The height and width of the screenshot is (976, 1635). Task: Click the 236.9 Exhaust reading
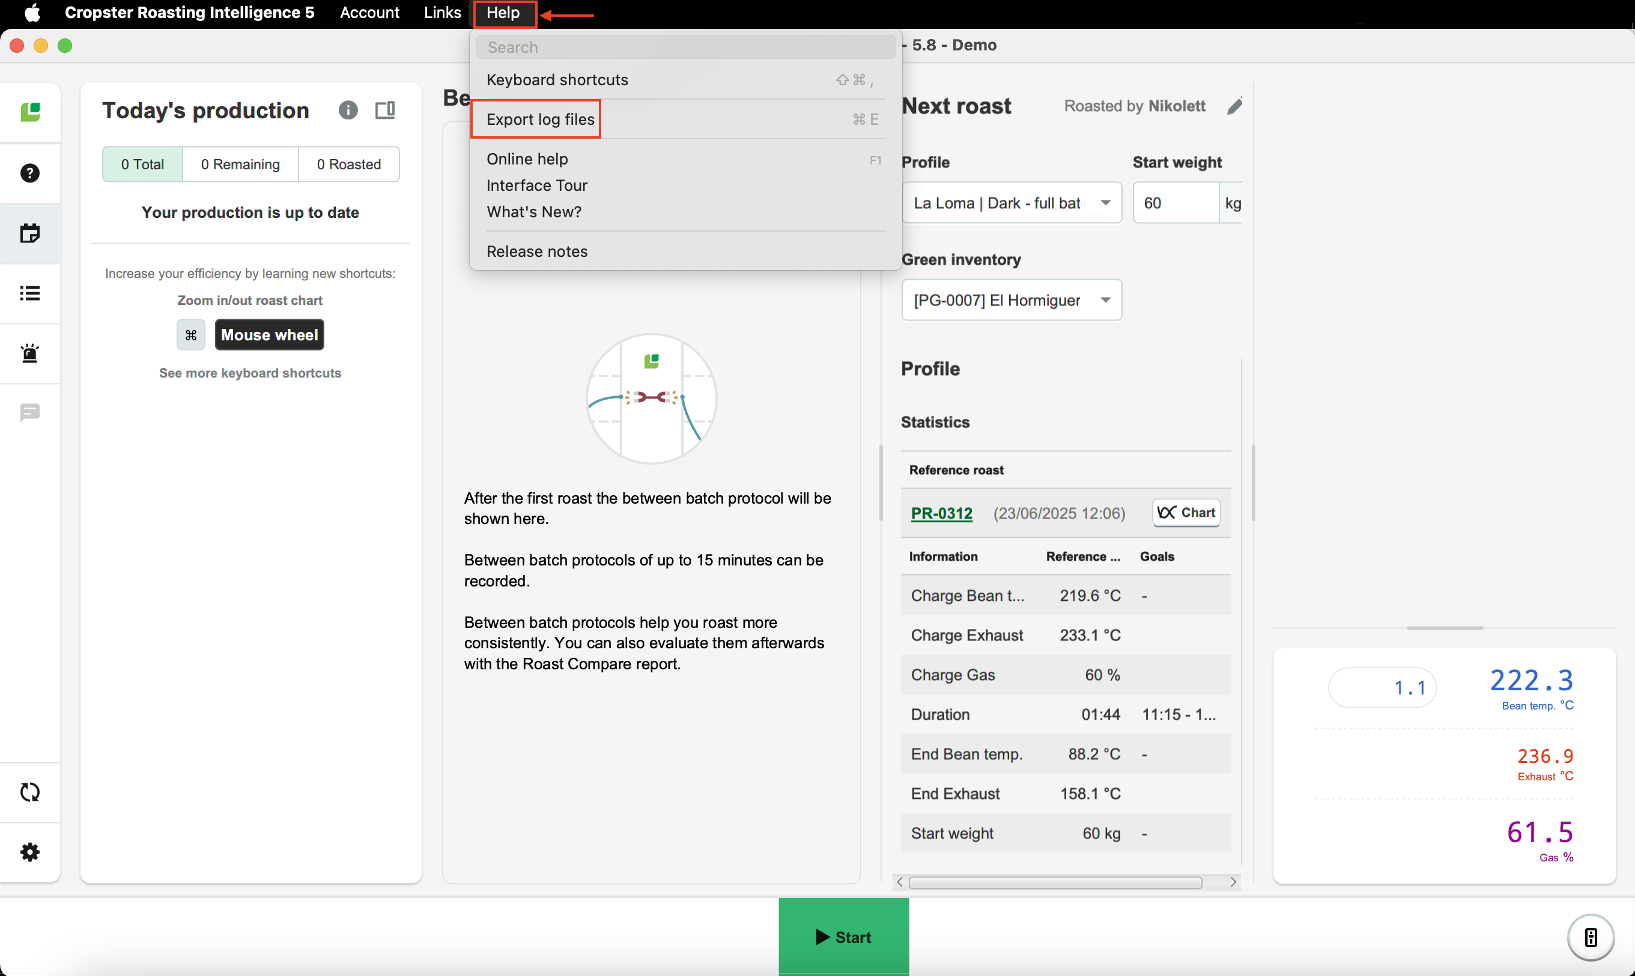click(x=1546, y=756)
